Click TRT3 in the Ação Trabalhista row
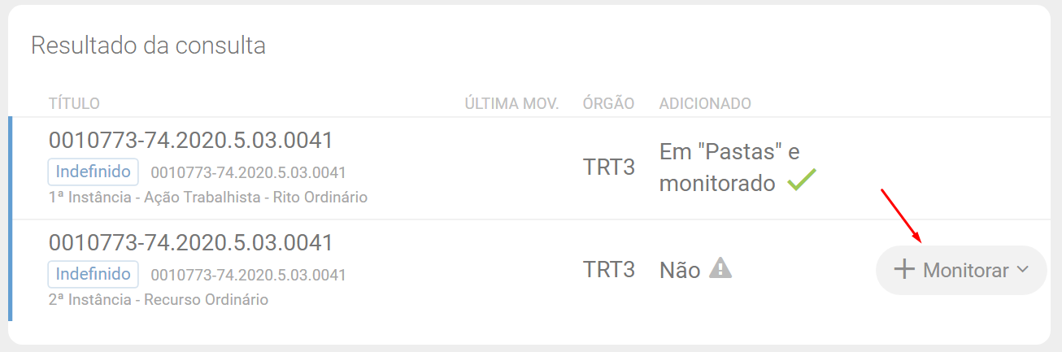The image size is (1062, 352). [608, 167]
